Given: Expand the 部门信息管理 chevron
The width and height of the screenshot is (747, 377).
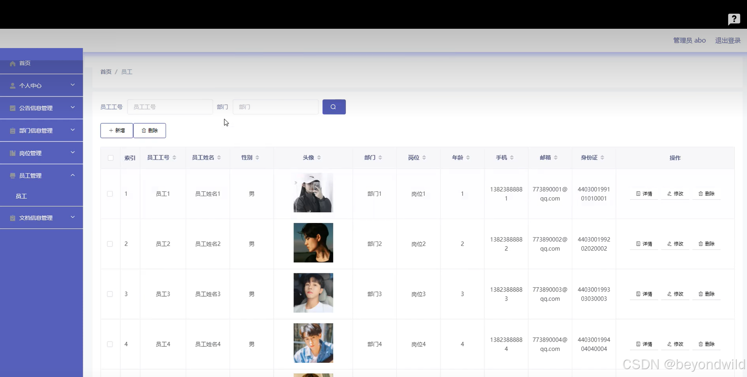Looking at the screenshot, I should click(x=73, y=130).
